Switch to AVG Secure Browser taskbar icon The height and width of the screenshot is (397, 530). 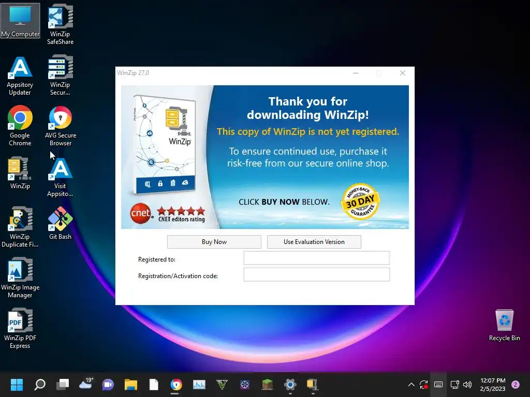click(176, 385)
